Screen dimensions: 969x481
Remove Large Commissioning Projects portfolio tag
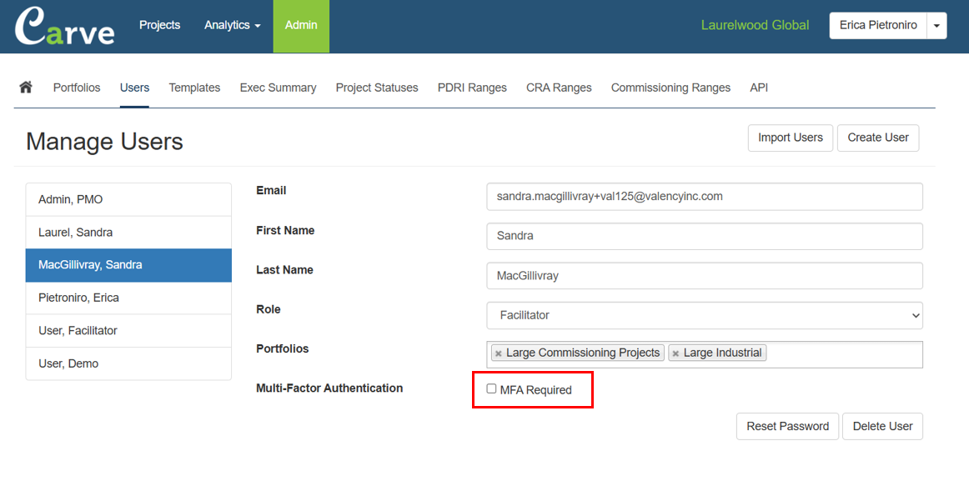498,353
